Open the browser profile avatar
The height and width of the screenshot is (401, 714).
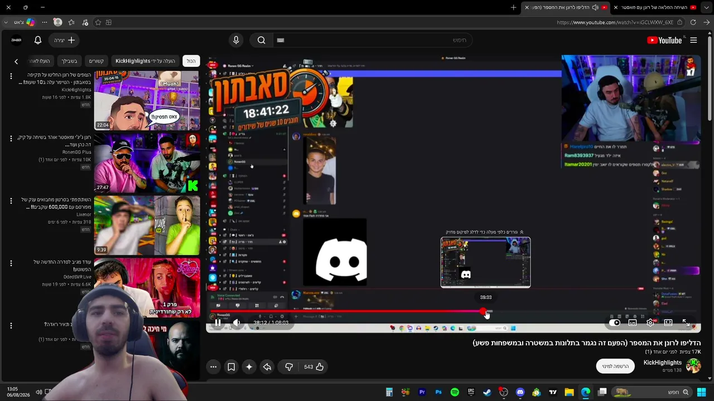click(x=57, y=22)
